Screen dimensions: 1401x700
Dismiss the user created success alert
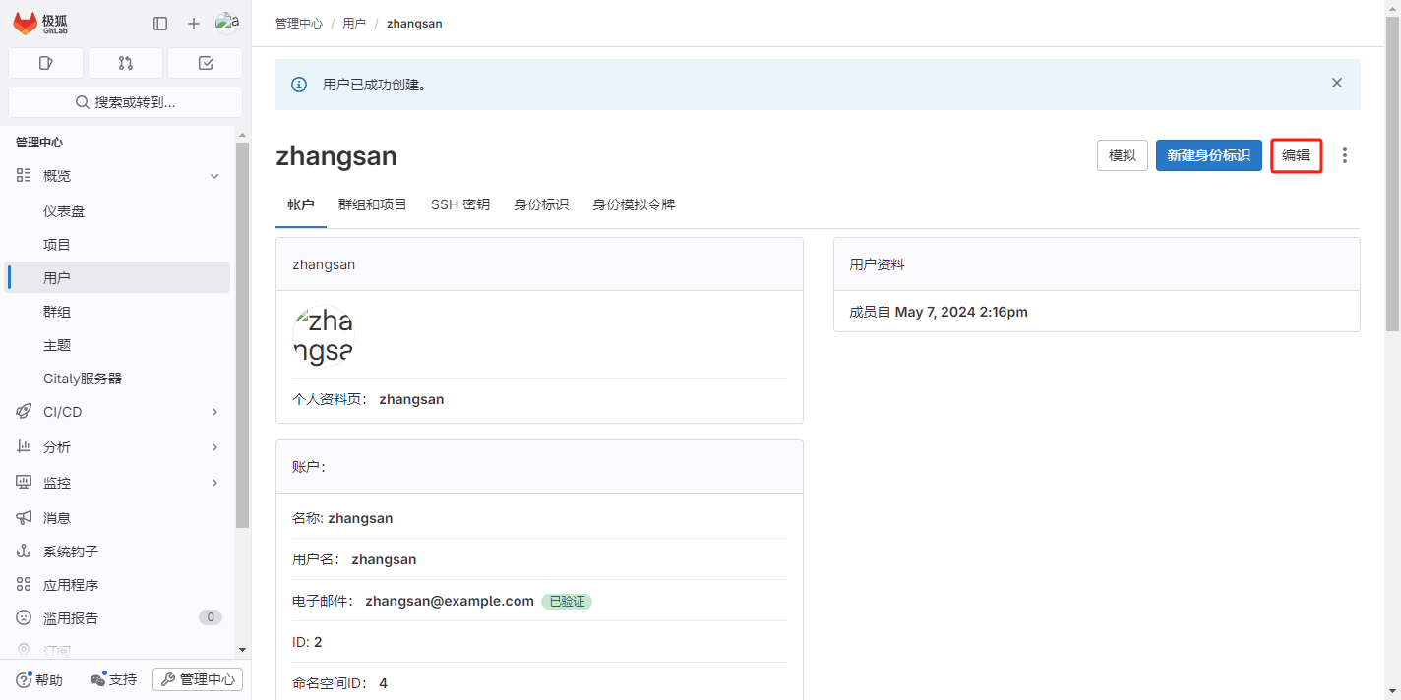point(1336,84)
